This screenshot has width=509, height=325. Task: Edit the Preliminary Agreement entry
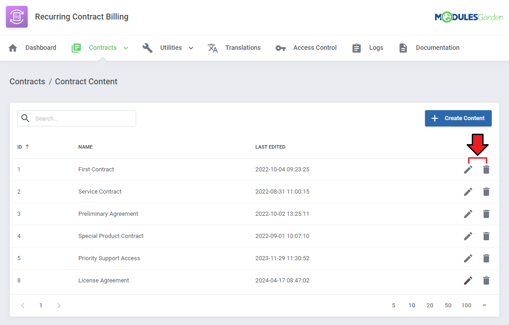468,214
